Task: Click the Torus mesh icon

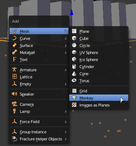Action: [x=74, y=81]
